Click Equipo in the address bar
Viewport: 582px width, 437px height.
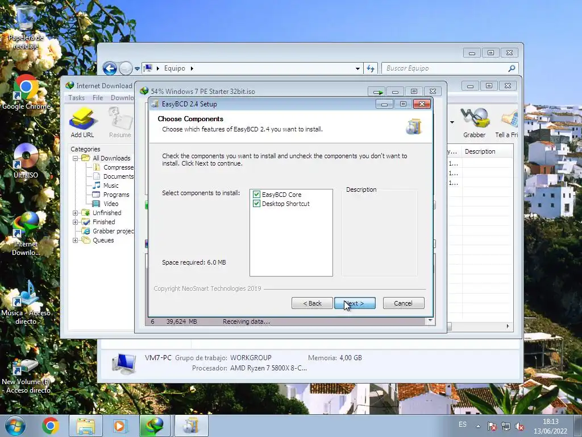[x=174, y=68]
